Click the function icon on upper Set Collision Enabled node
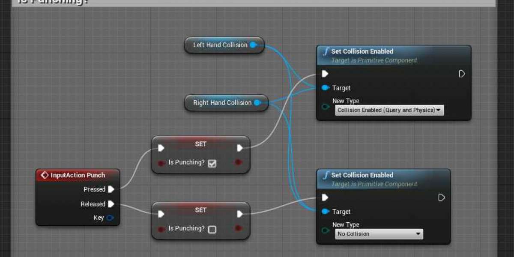The image size is (514, 257). pyautogui.click(x=326, y=51)
